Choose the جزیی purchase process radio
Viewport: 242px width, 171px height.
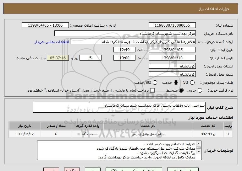point(200,90)
